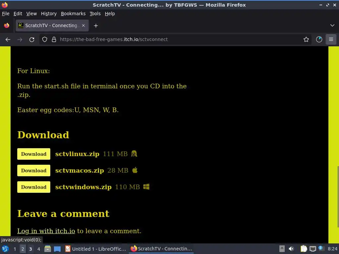Viewport: 339px width, 254px height.
Task: Click the Apple macOS platform icon
Action: click(x=135, y=170)
